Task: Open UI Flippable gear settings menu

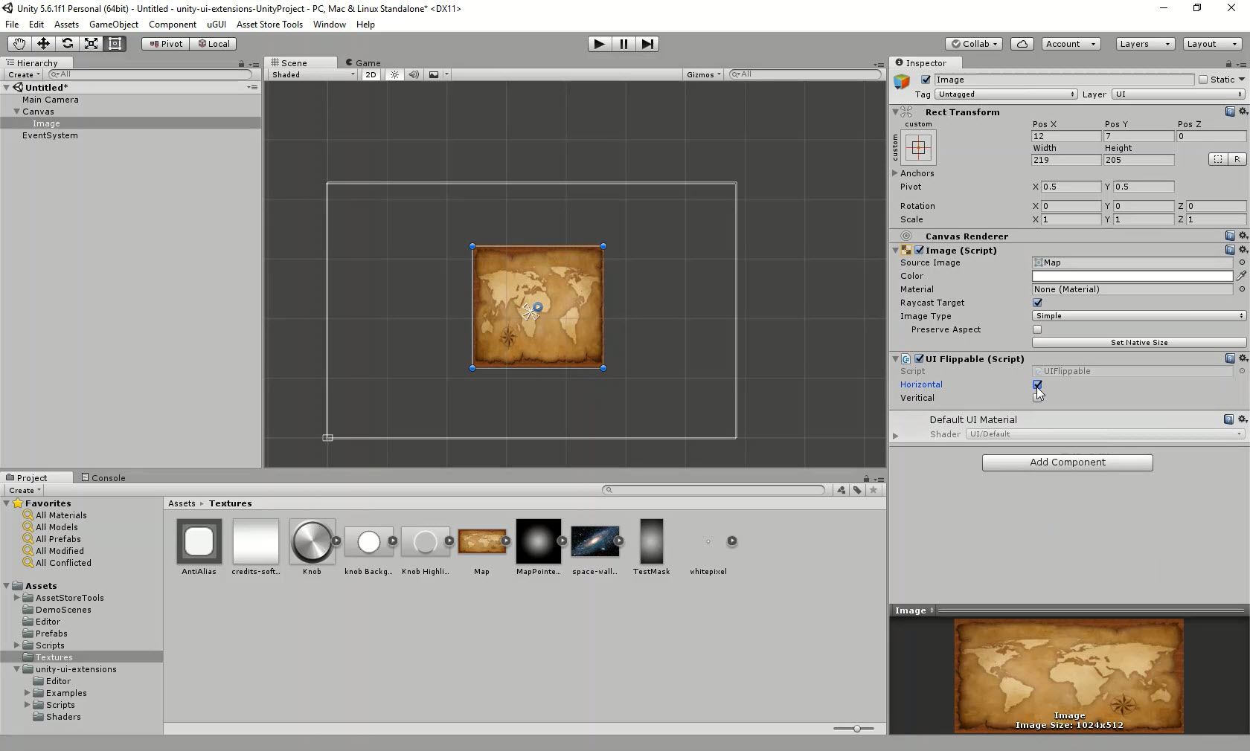Action: coord(1243,358)
